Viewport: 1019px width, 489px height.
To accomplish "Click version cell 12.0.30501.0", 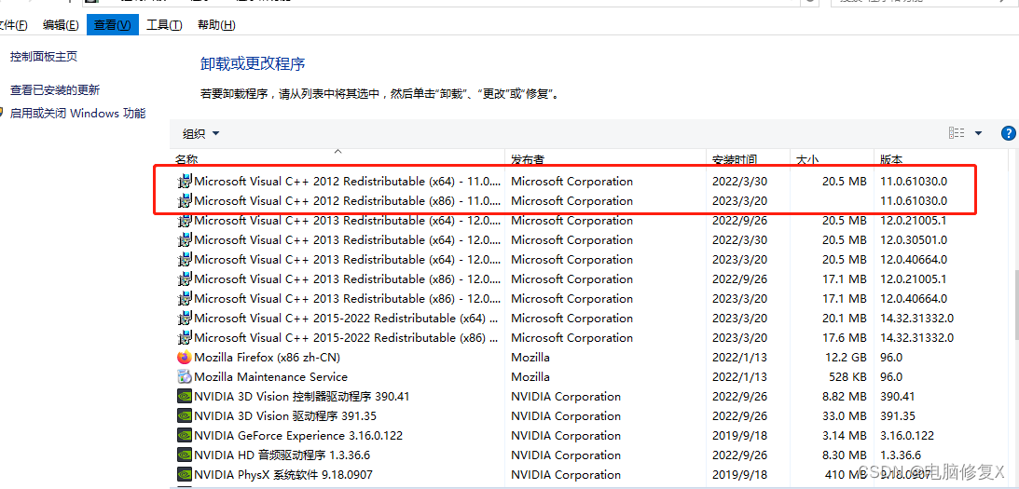I will tap(914, 239).
